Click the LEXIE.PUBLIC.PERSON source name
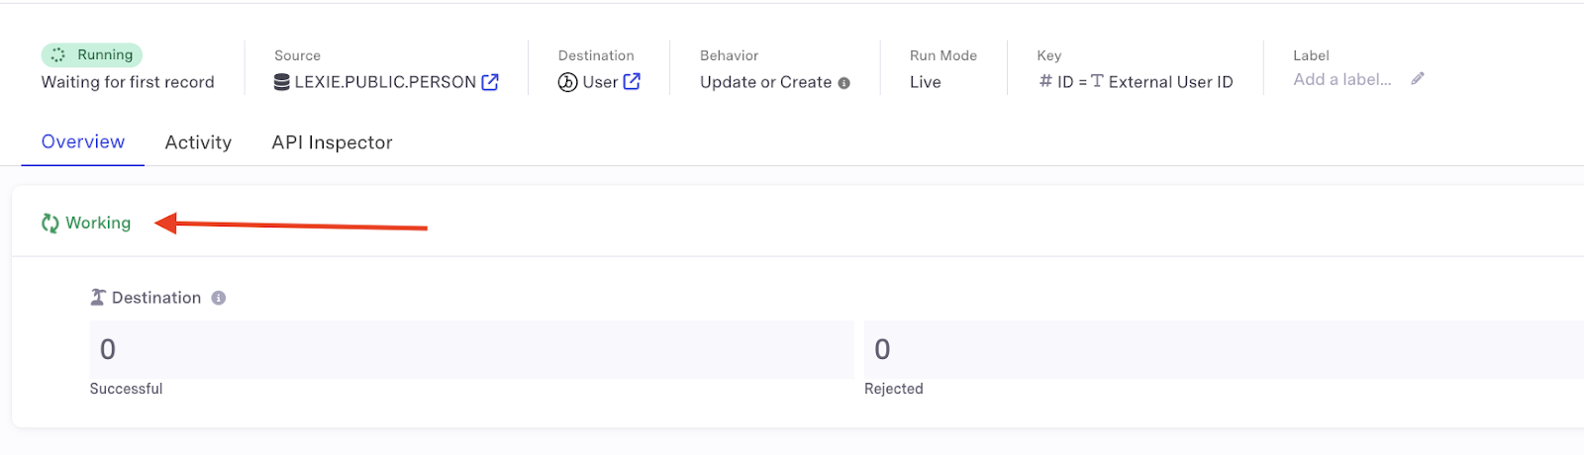Image resolution: width=1584 pixels, height=455 pixels. pyautogui.click(x=385, y=82)
